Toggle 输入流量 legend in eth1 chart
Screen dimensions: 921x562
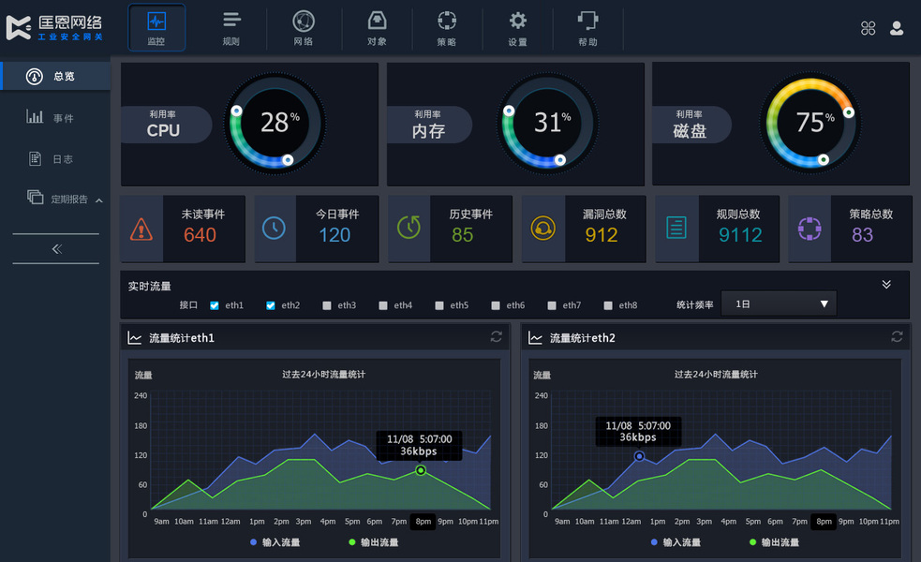275,542
